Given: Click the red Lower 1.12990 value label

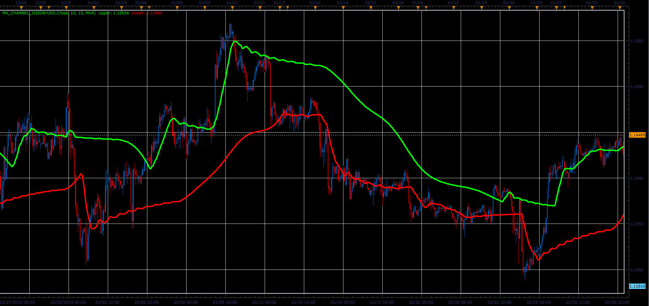Looking at the screenshot, I should (147, 13).
